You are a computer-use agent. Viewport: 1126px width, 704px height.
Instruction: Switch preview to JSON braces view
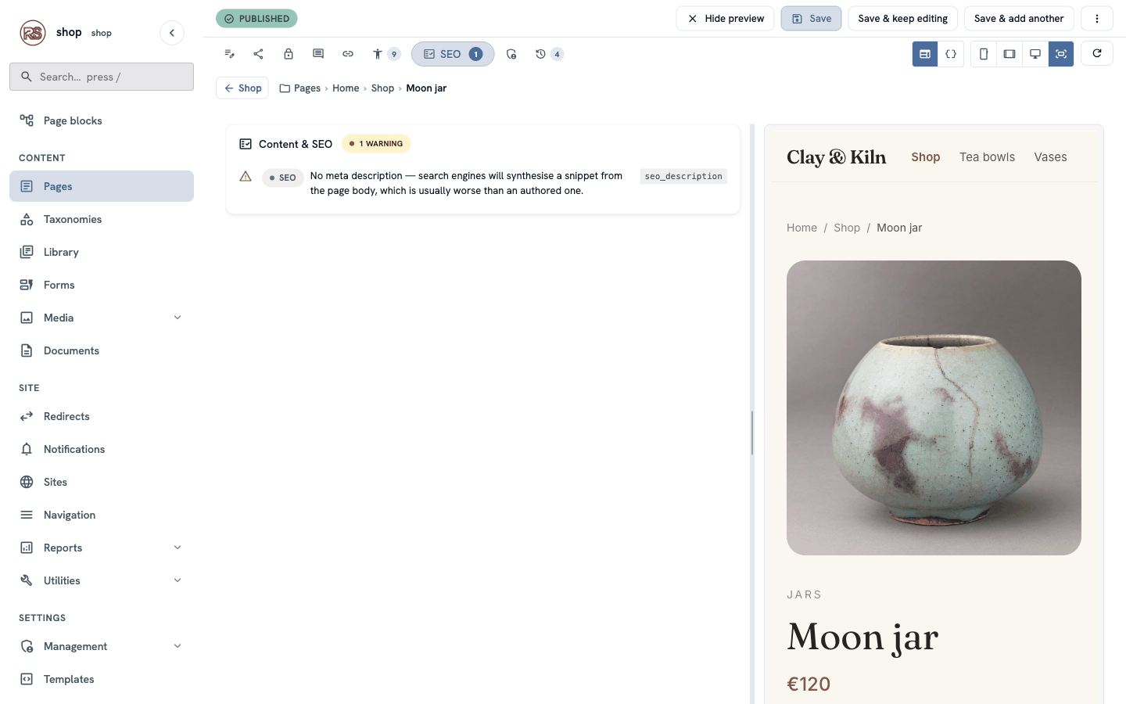pyautogui.click(x=951, y=54)
